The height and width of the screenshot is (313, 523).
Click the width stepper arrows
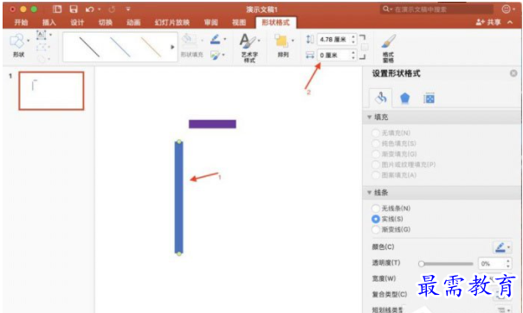(x=353, y=55)
